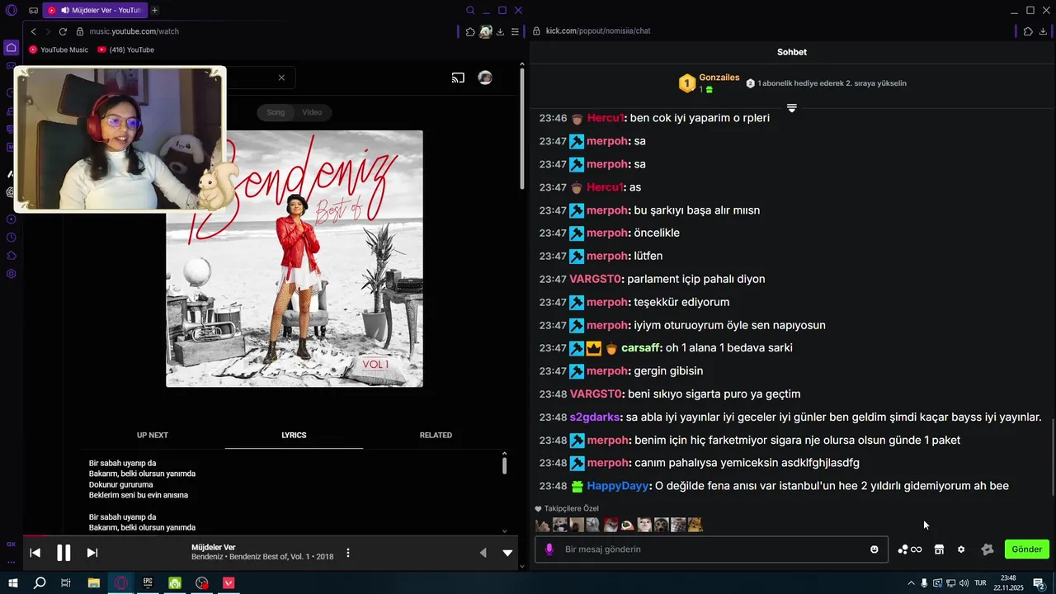The height and width of the screenshot is (594, 1056).
Task: Clear the search box with the X
Action: [x=281, y=78]
